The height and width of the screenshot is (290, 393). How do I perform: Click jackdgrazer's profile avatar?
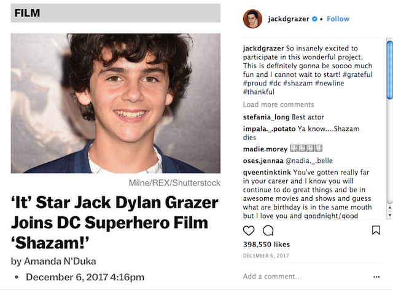click(x=252, y=19)
